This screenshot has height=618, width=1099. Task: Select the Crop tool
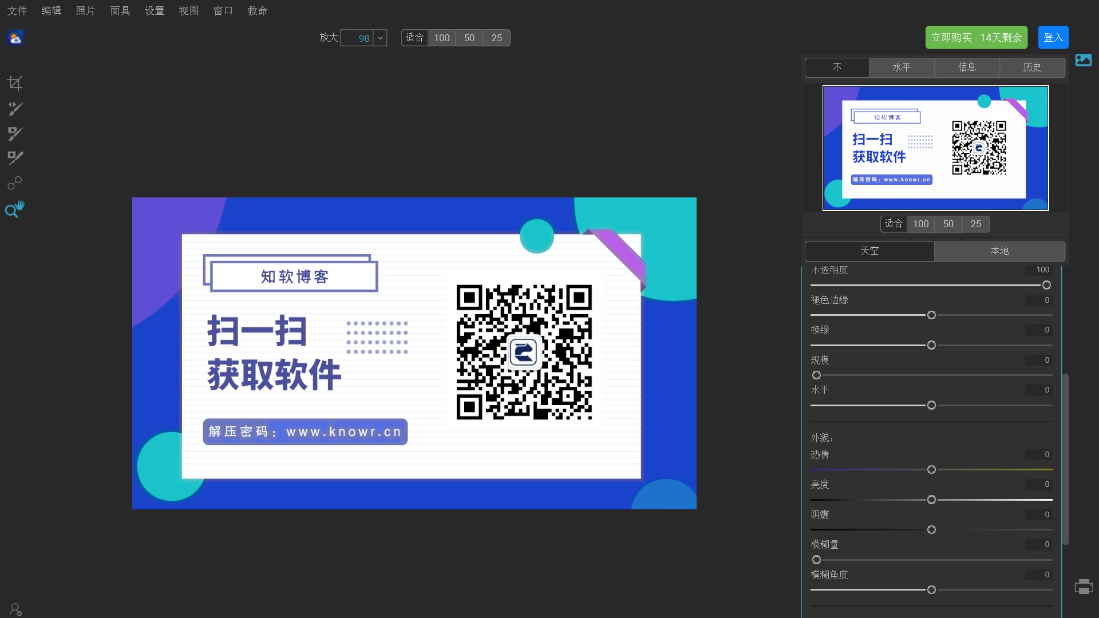coord(15,84)
